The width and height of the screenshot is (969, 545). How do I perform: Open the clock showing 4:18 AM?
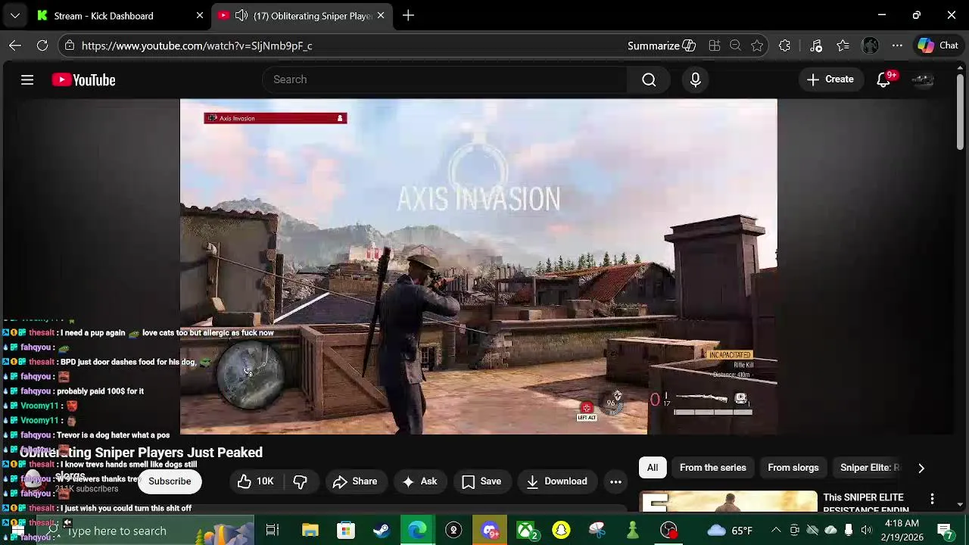pos(902,531)
